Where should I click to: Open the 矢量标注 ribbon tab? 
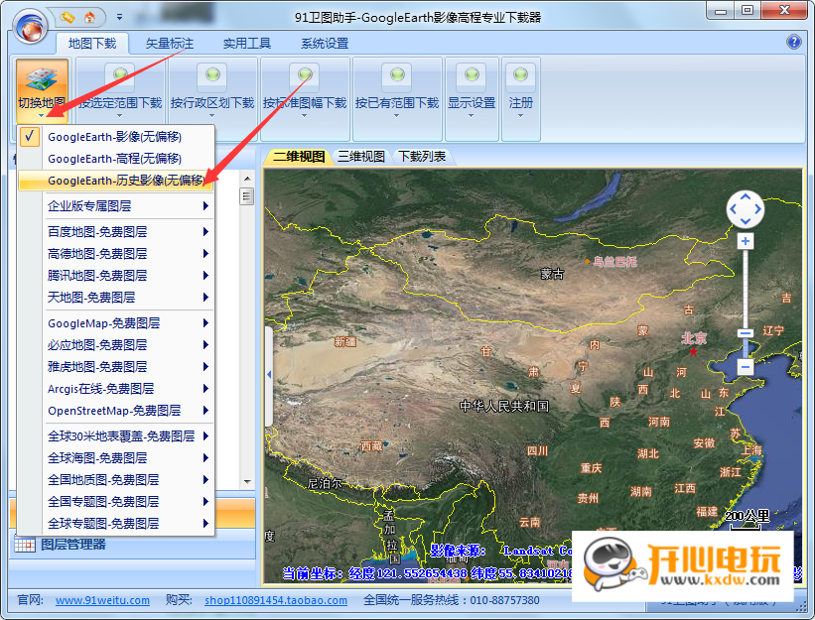pos(169,43)
